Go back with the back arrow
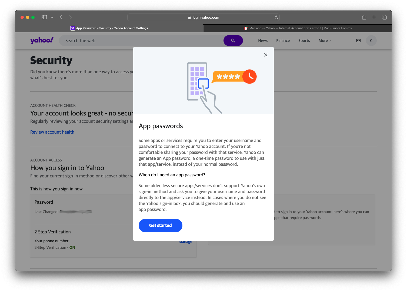407x291 pixels. click(x=61, y=17)
